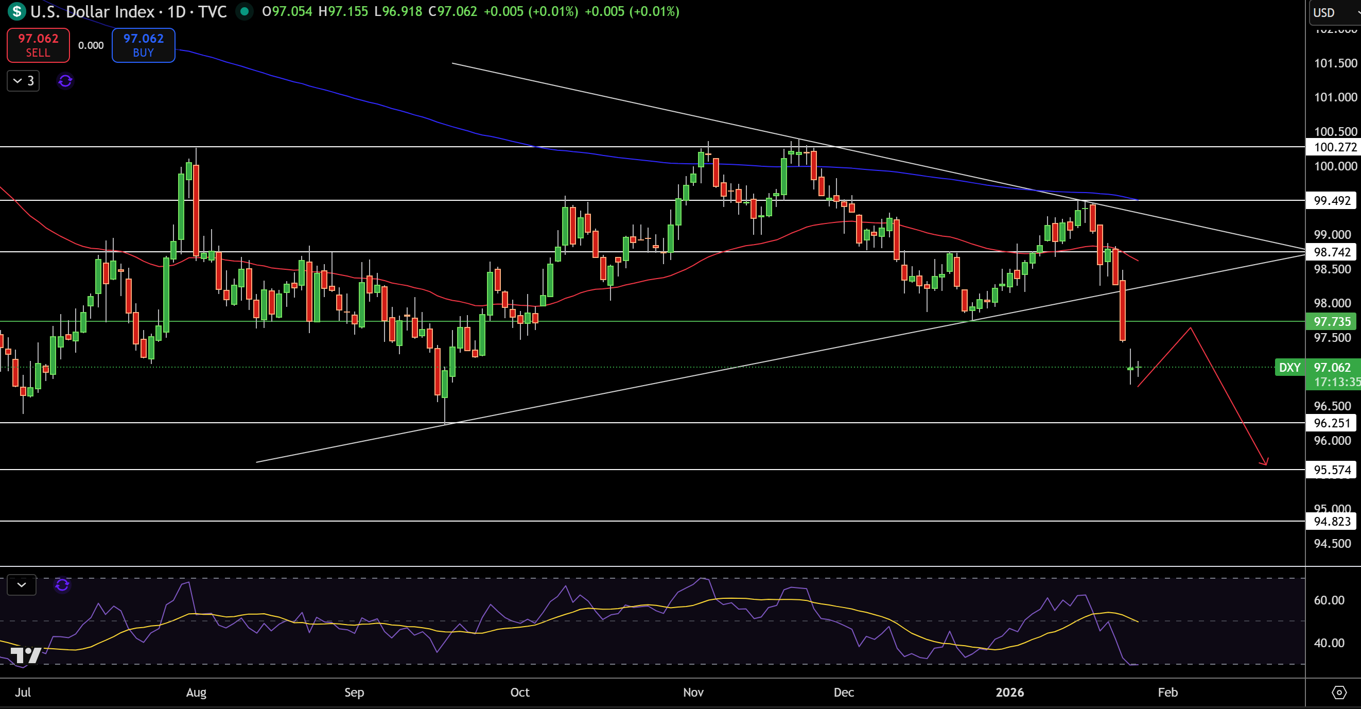Click the 94.500 price scale tick

click(x=1332, y=543)
